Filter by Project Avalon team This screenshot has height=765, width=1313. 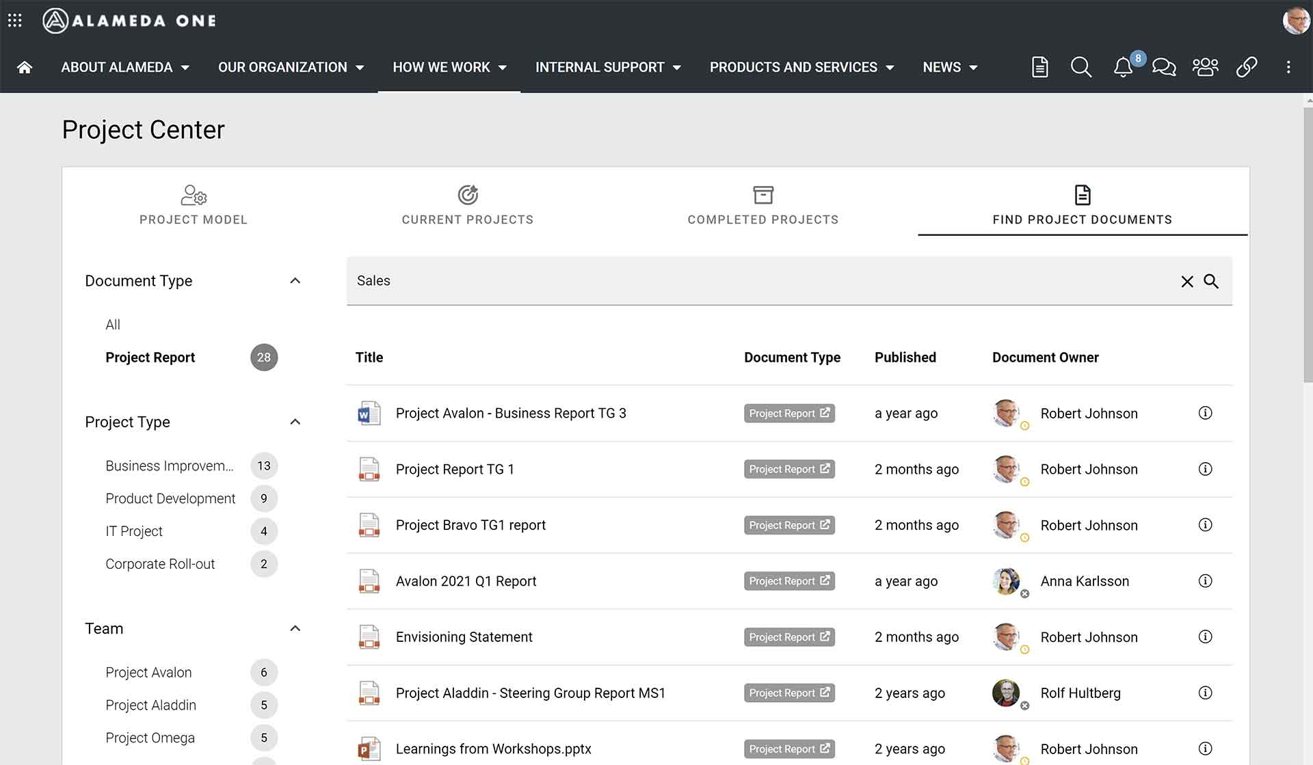(x=148, y=672)
